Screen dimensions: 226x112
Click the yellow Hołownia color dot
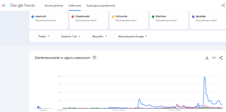coord(113,17)
